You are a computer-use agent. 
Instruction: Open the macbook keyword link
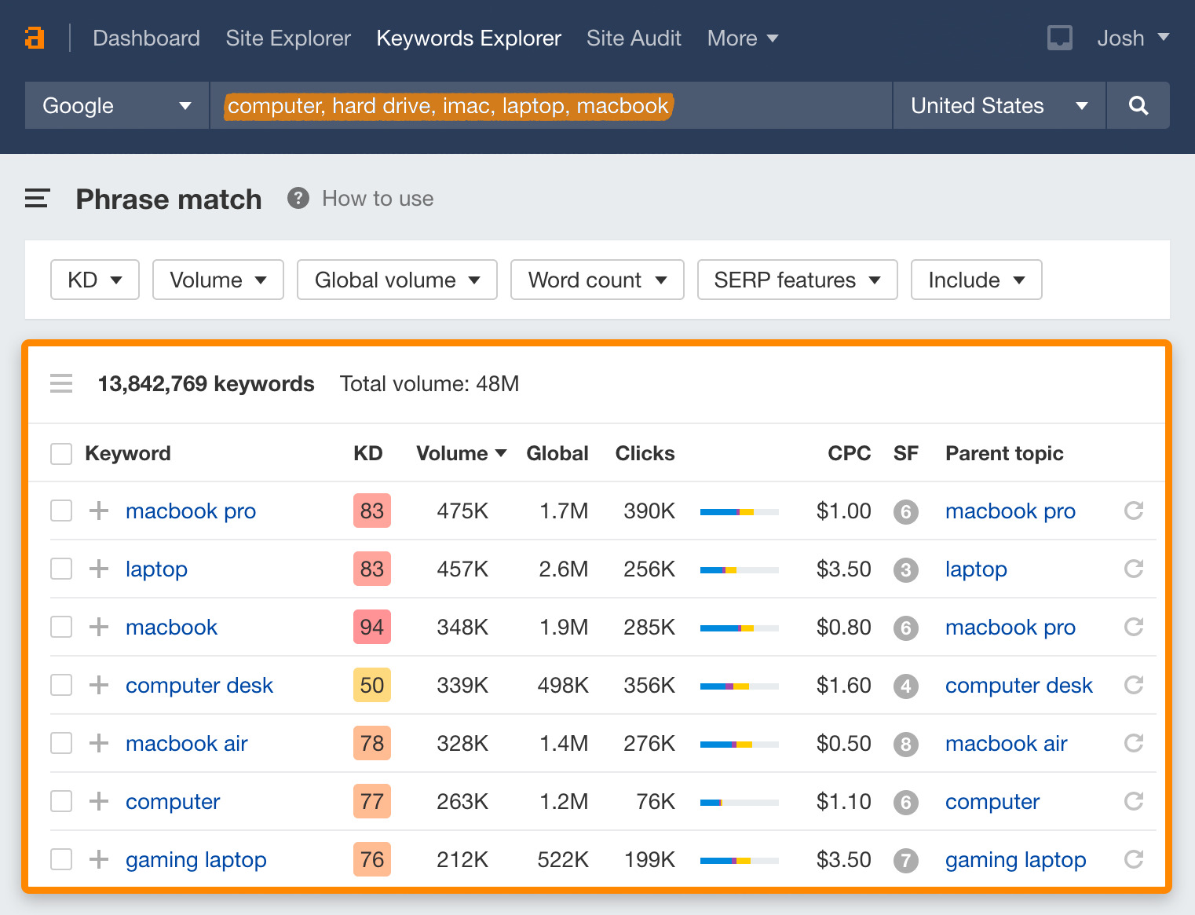pyautogui.click(x=171, y=627)
